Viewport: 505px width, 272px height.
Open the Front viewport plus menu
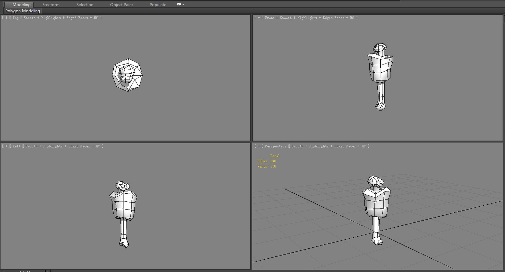click(x=259, y=18)
